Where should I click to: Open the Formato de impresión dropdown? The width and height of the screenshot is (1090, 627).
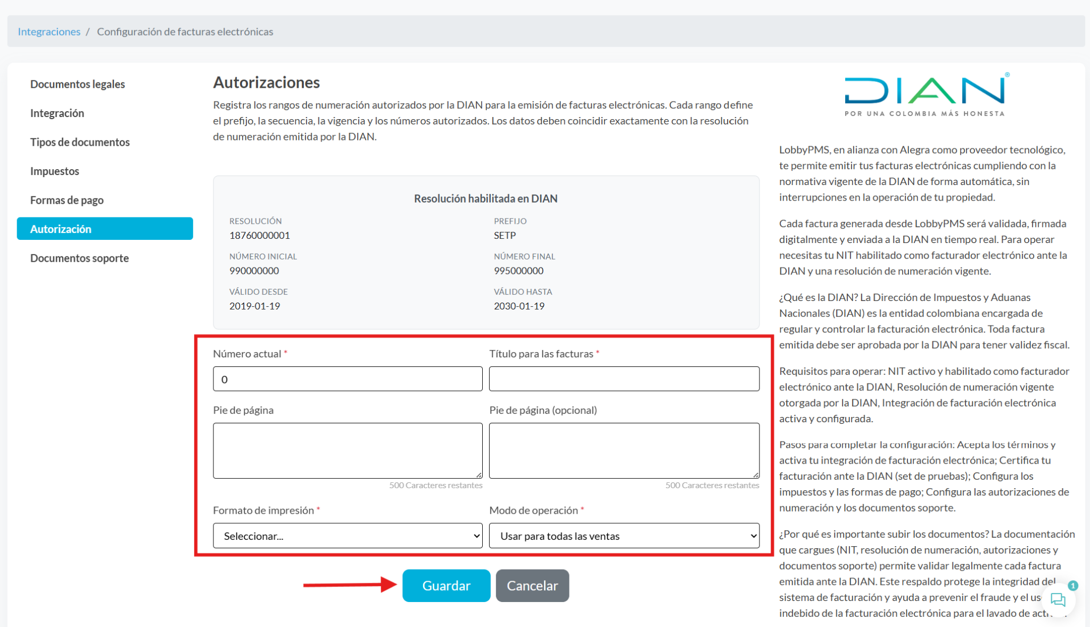(348, 536)
